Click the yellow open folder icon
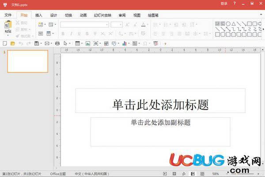 point(13,43)
